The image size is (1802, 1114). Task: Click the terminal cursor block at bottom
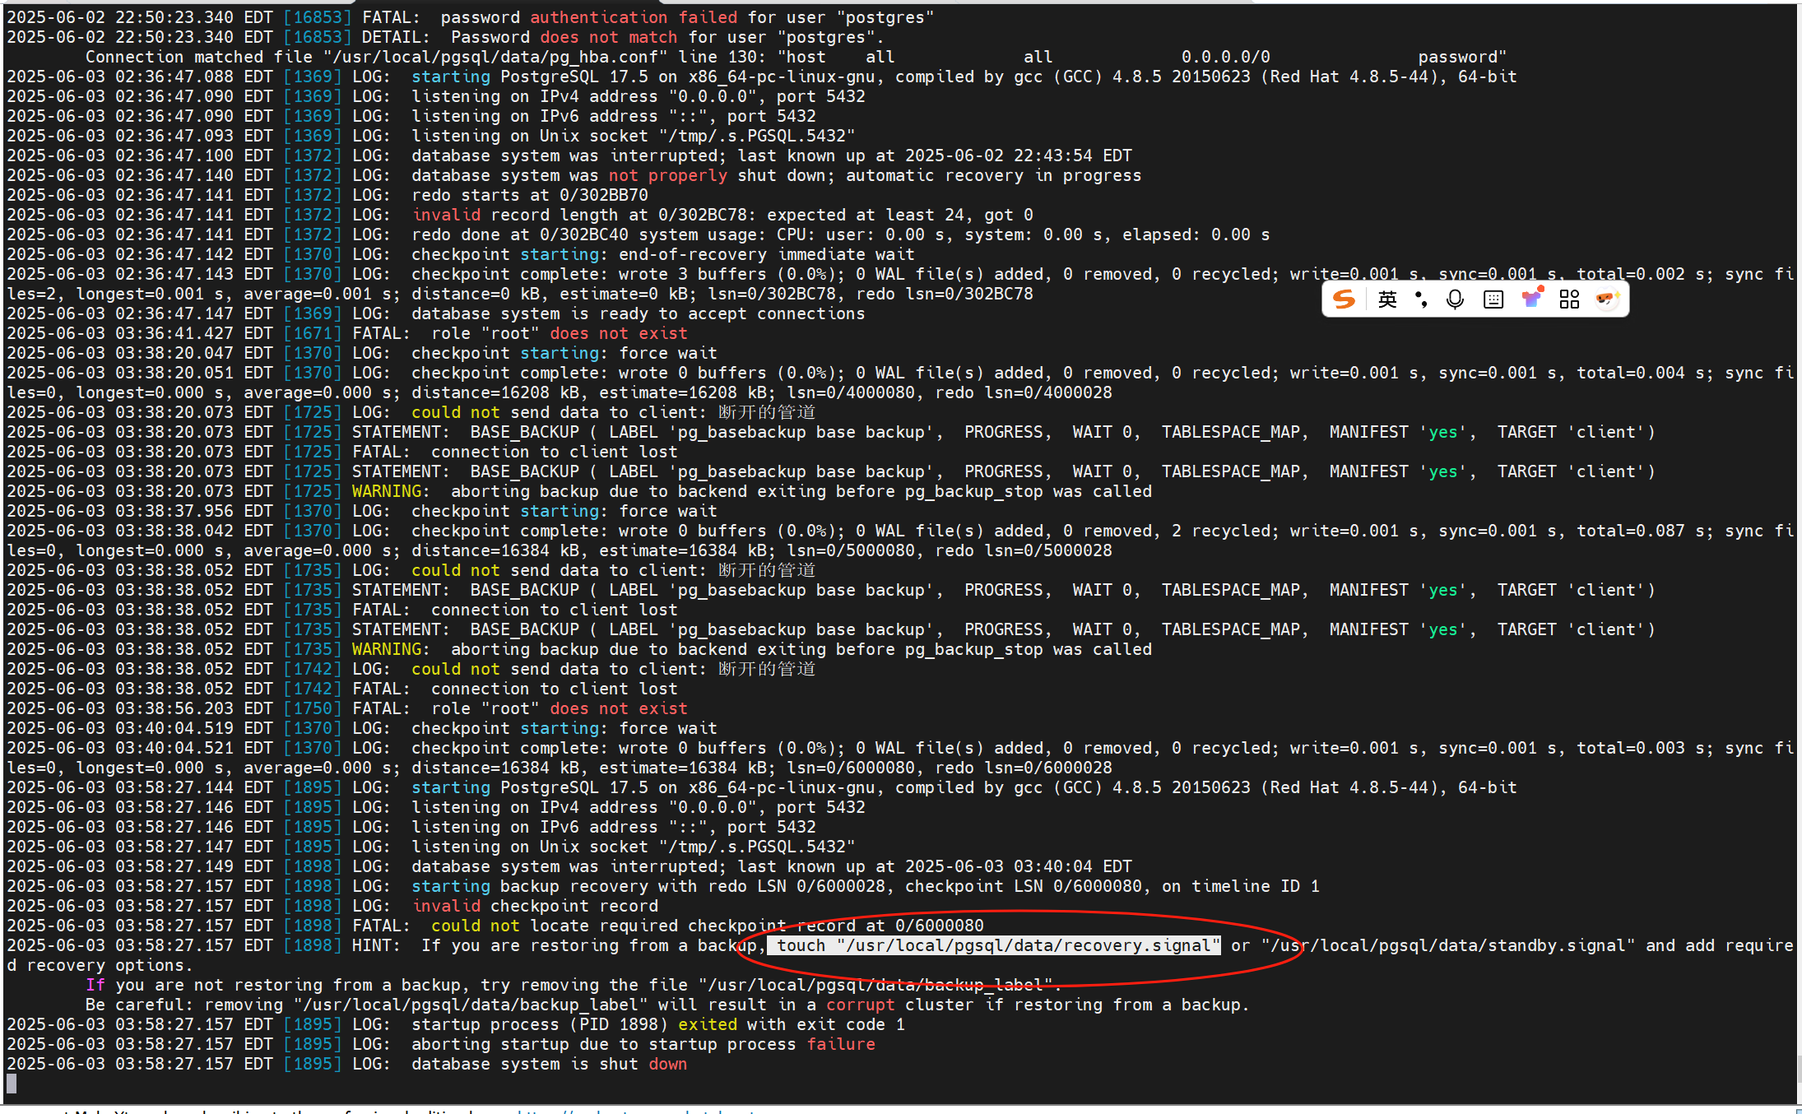coord(12,1084)
